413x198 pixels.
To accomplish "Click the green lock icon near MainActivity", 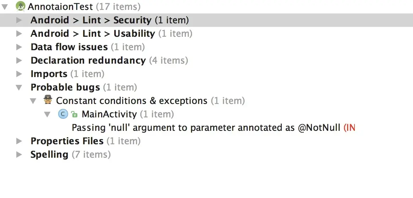I will click(74, 114).
